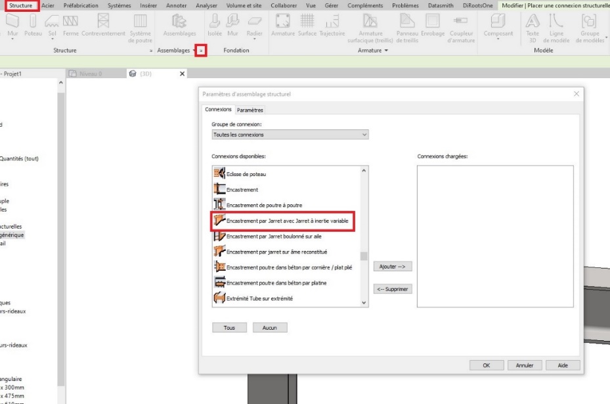Viewport: 610px width, 404px height.
Task: Select the Mur foundation tool
Action: 232,26
